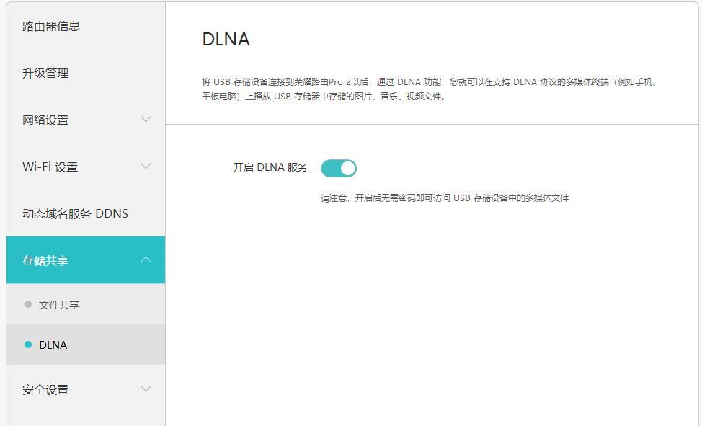Click the 安全设置 chevron icon

(x=146, y=389)
